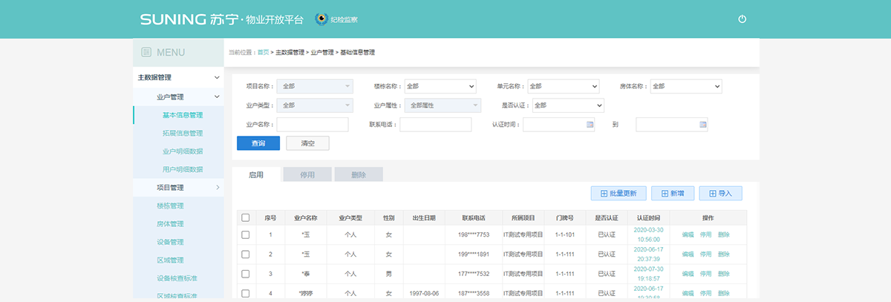Click 删除 for row 3 (177****7532)

tap(723, 274)
